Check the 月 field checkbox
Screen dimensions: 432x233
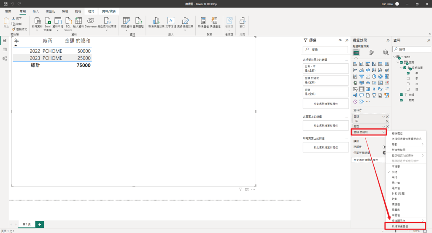[408, 84]
